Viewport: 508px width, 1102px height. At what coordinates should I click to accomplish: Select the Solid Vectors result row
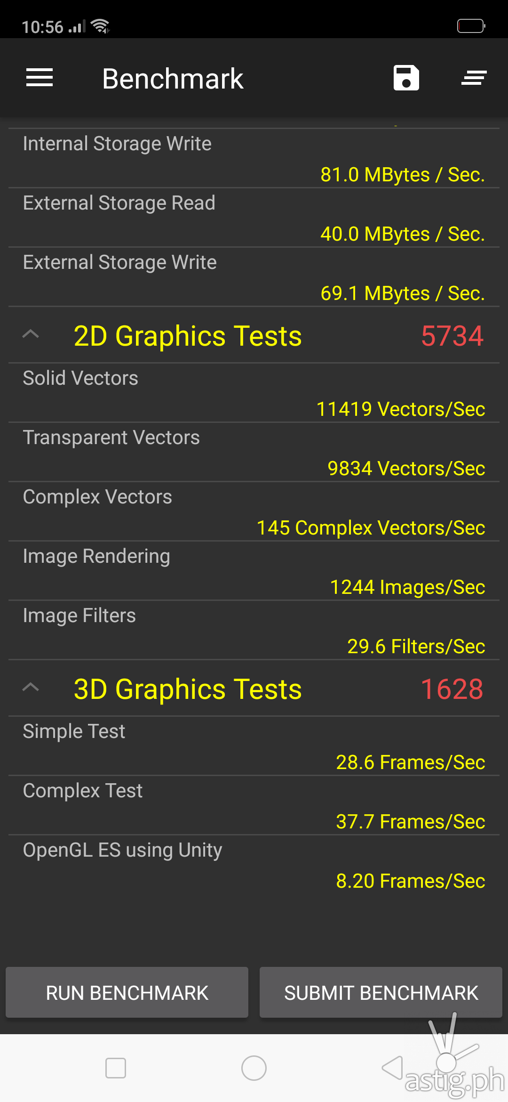[254, 393]
